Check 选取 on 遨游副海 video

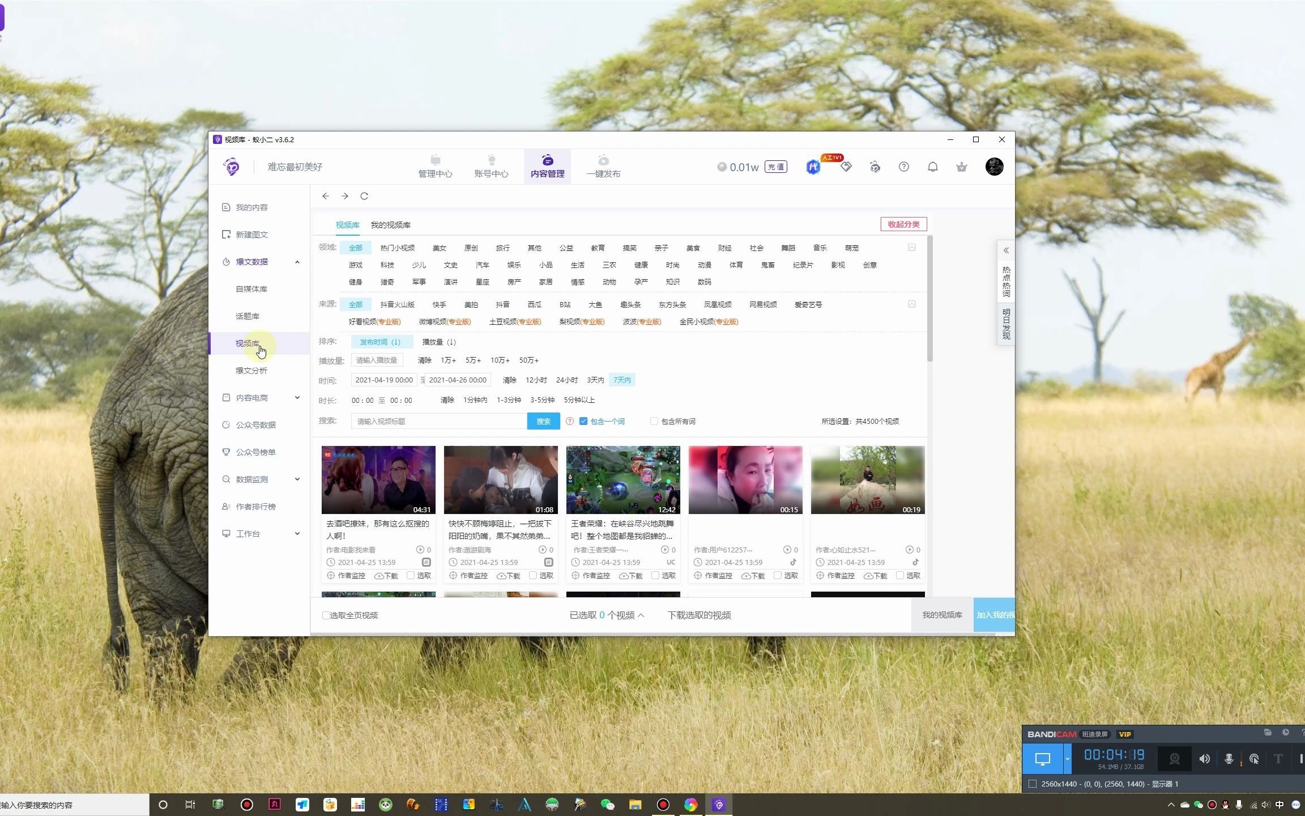pyautogui.click(x=534, y=576)
